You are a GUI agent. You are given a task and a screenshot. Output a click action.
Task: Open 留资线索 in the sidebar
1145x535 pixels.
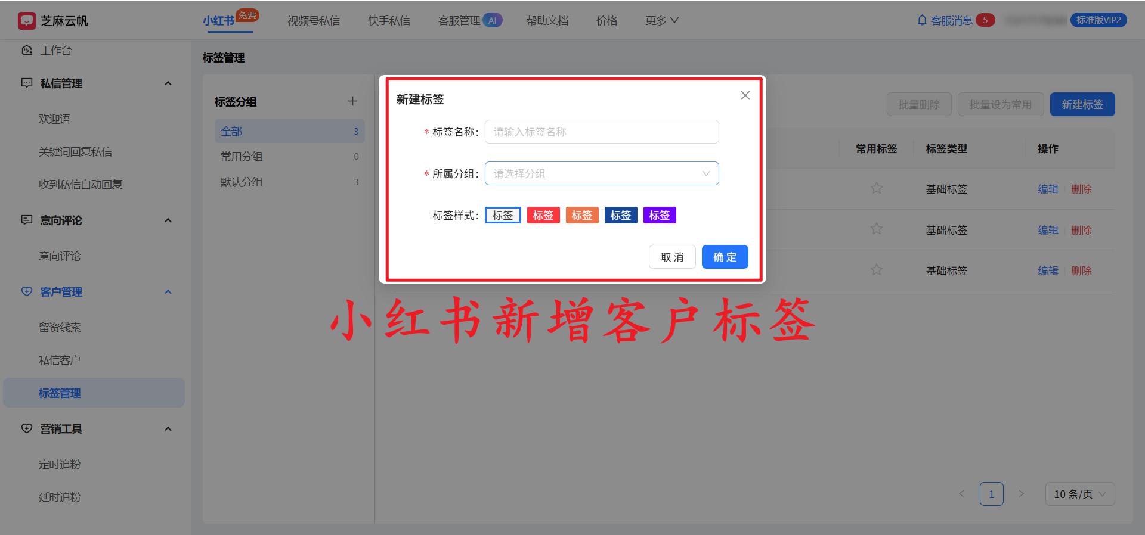point(60,328)
